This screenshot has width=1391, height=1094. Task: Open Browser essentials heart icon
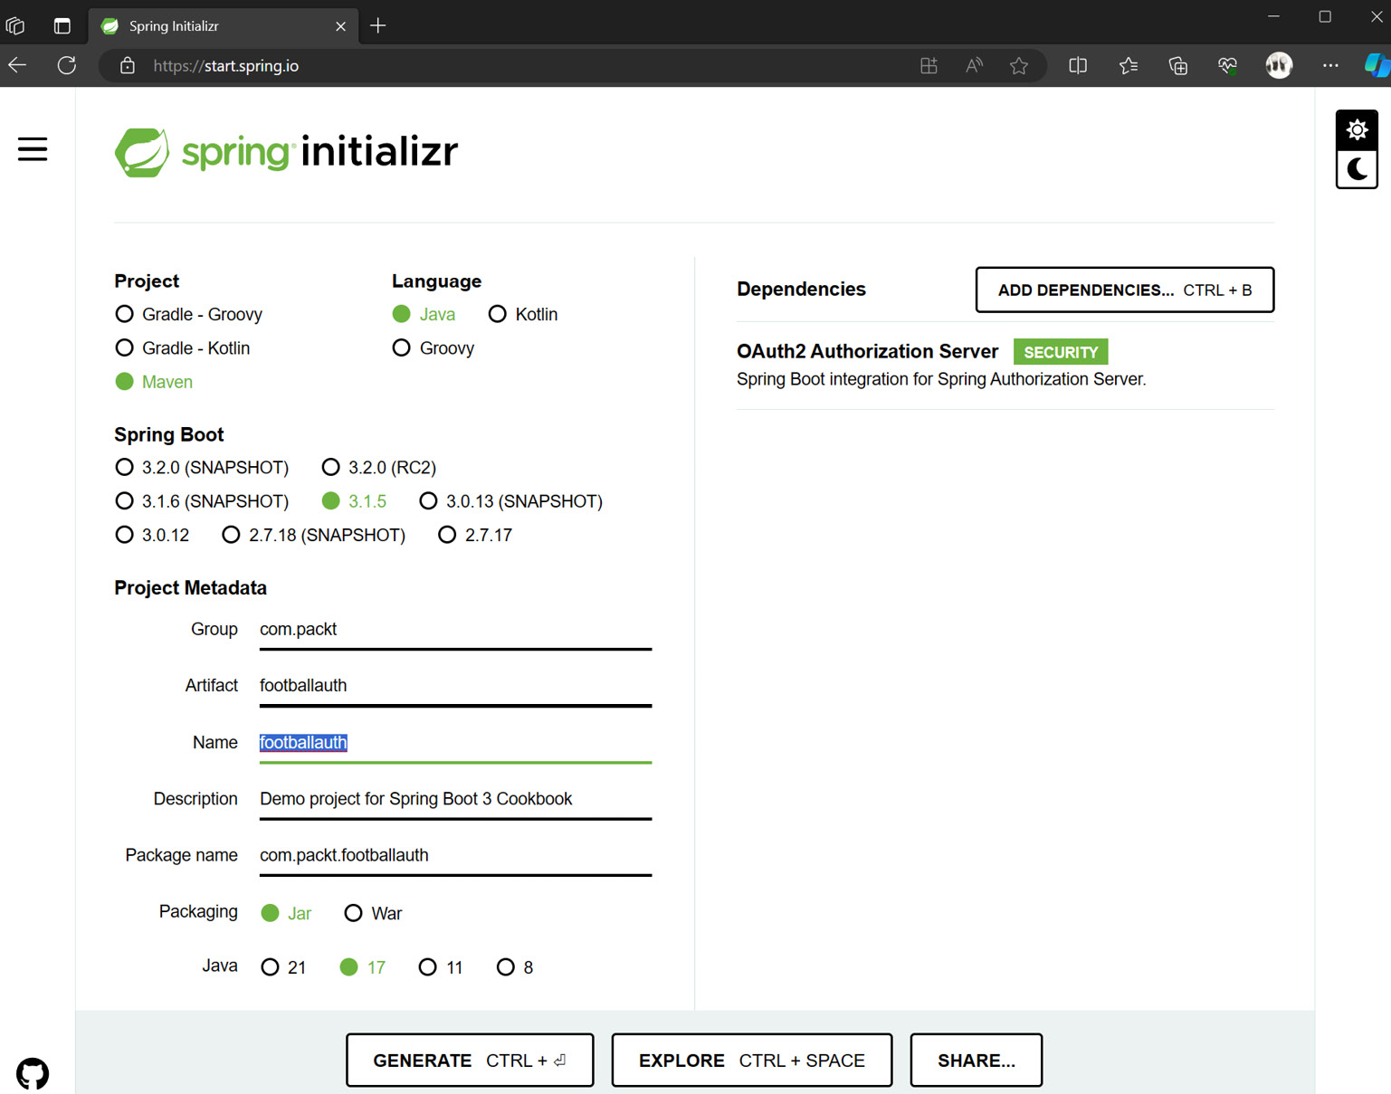(1227, 65)
